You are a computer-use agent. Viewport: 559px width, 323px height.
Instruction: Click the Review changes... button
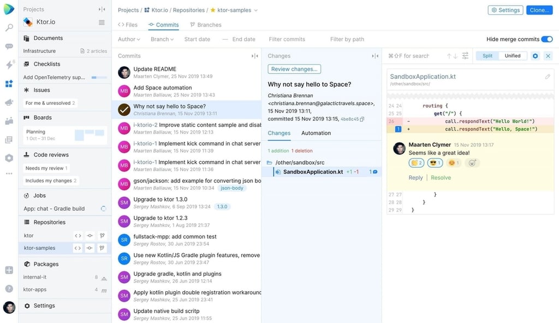(294, 69)
